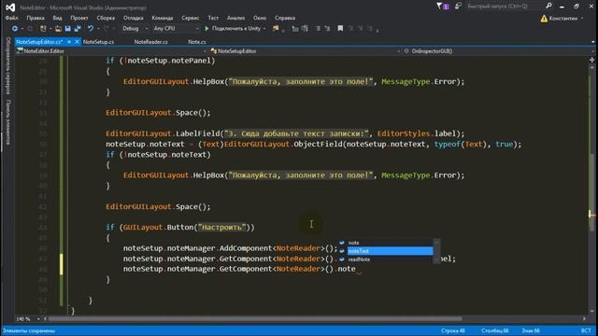Image resolution: width=598 pixels, height=336 pixels.
Task: Click the decrease indent toolbar icon
Action: (x=295, y=29)
